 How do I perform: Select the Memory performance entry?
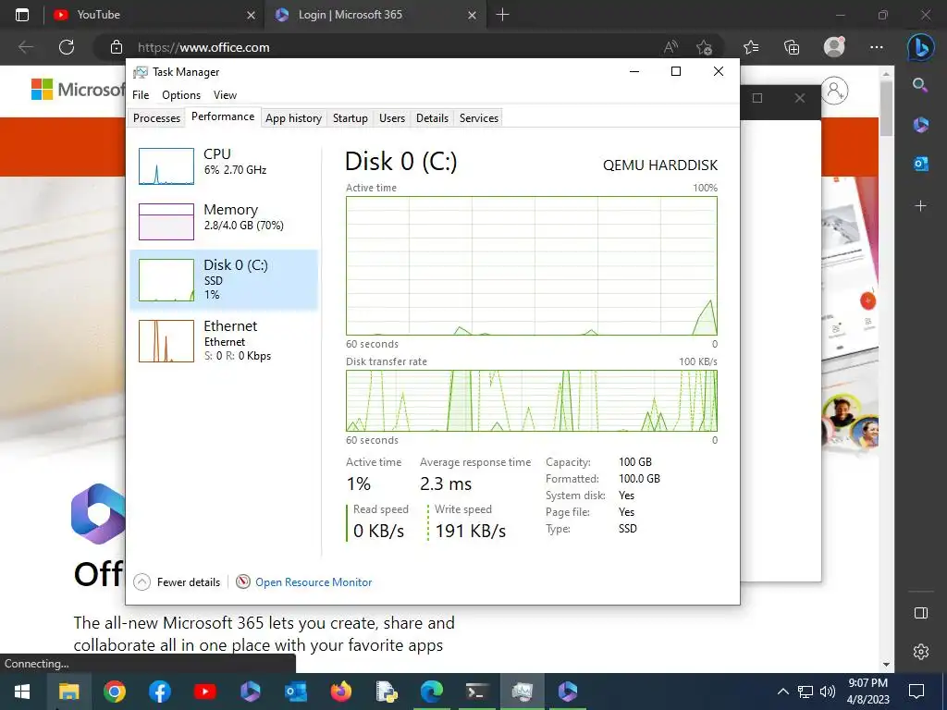coord(224,221)
